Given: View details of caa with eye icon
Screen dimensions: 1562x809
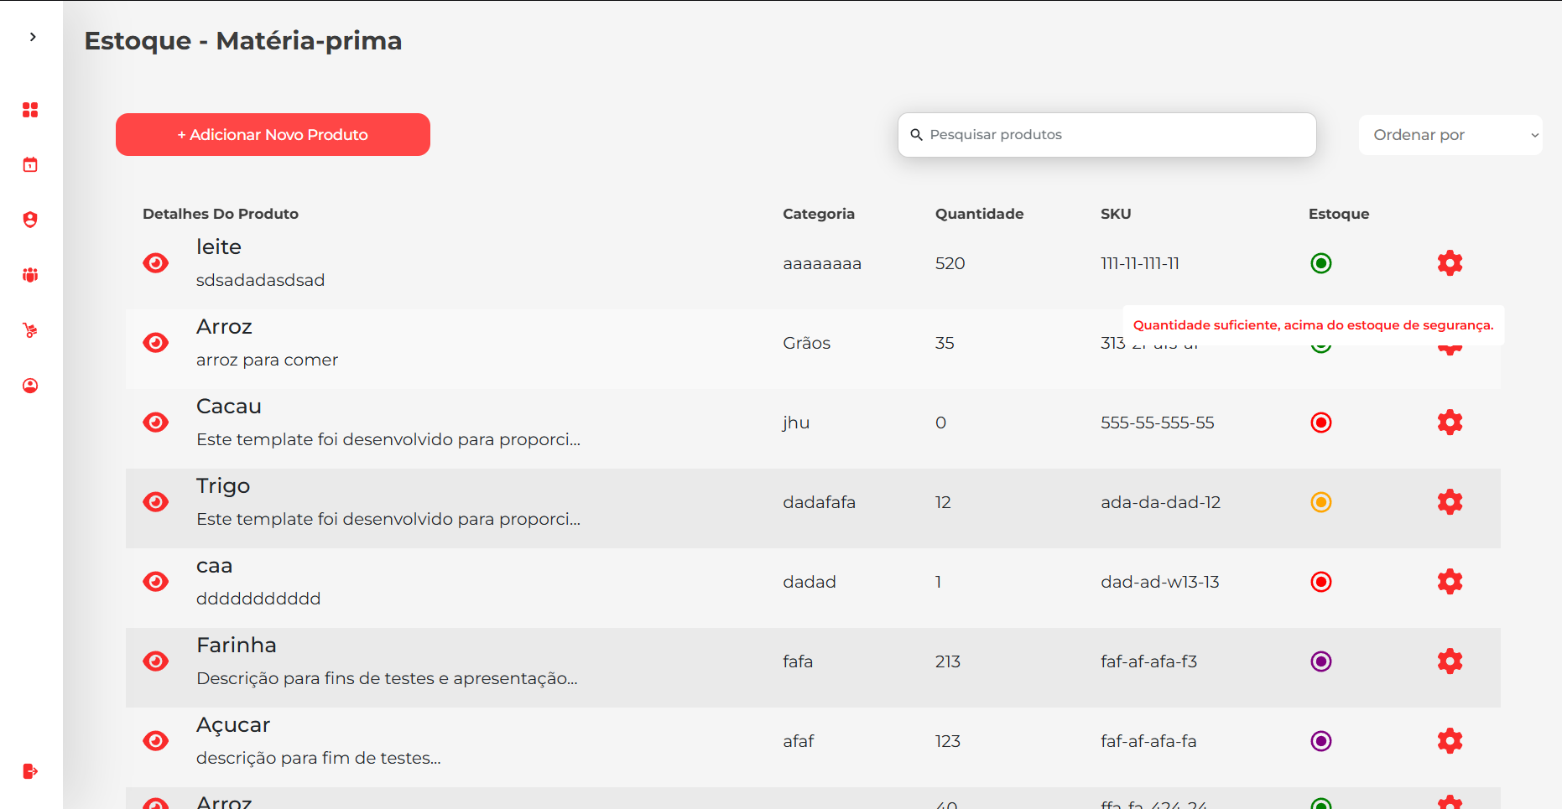Looking at the screenshot, I should (x=155, y=582).
